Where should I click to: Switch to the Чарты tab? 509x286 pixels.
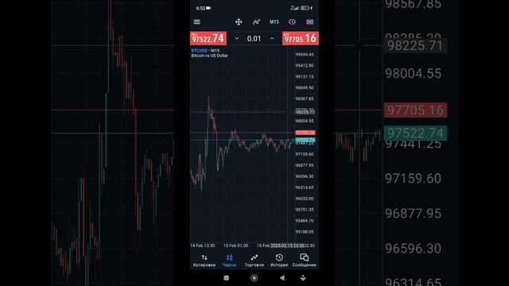click(229, 261)
